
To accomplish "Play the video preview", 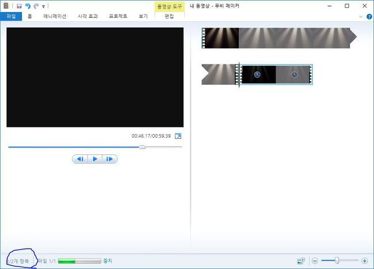I will pyautogui.click(x=95, y=159).
